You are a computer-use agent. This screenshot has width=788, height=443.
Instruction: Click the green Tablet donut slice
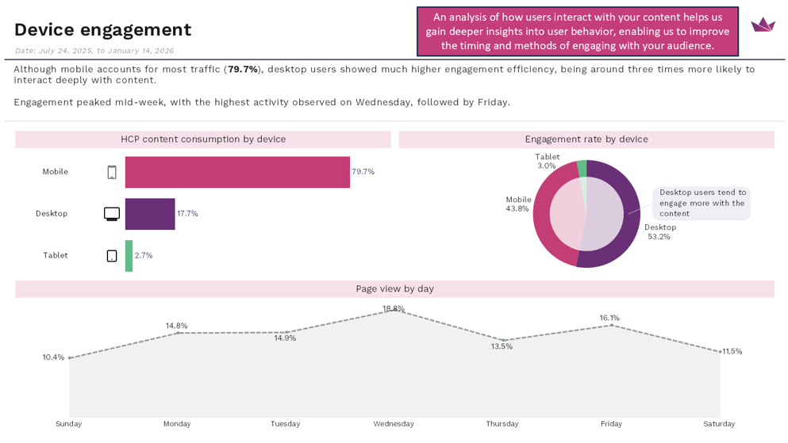pos(582,166)
